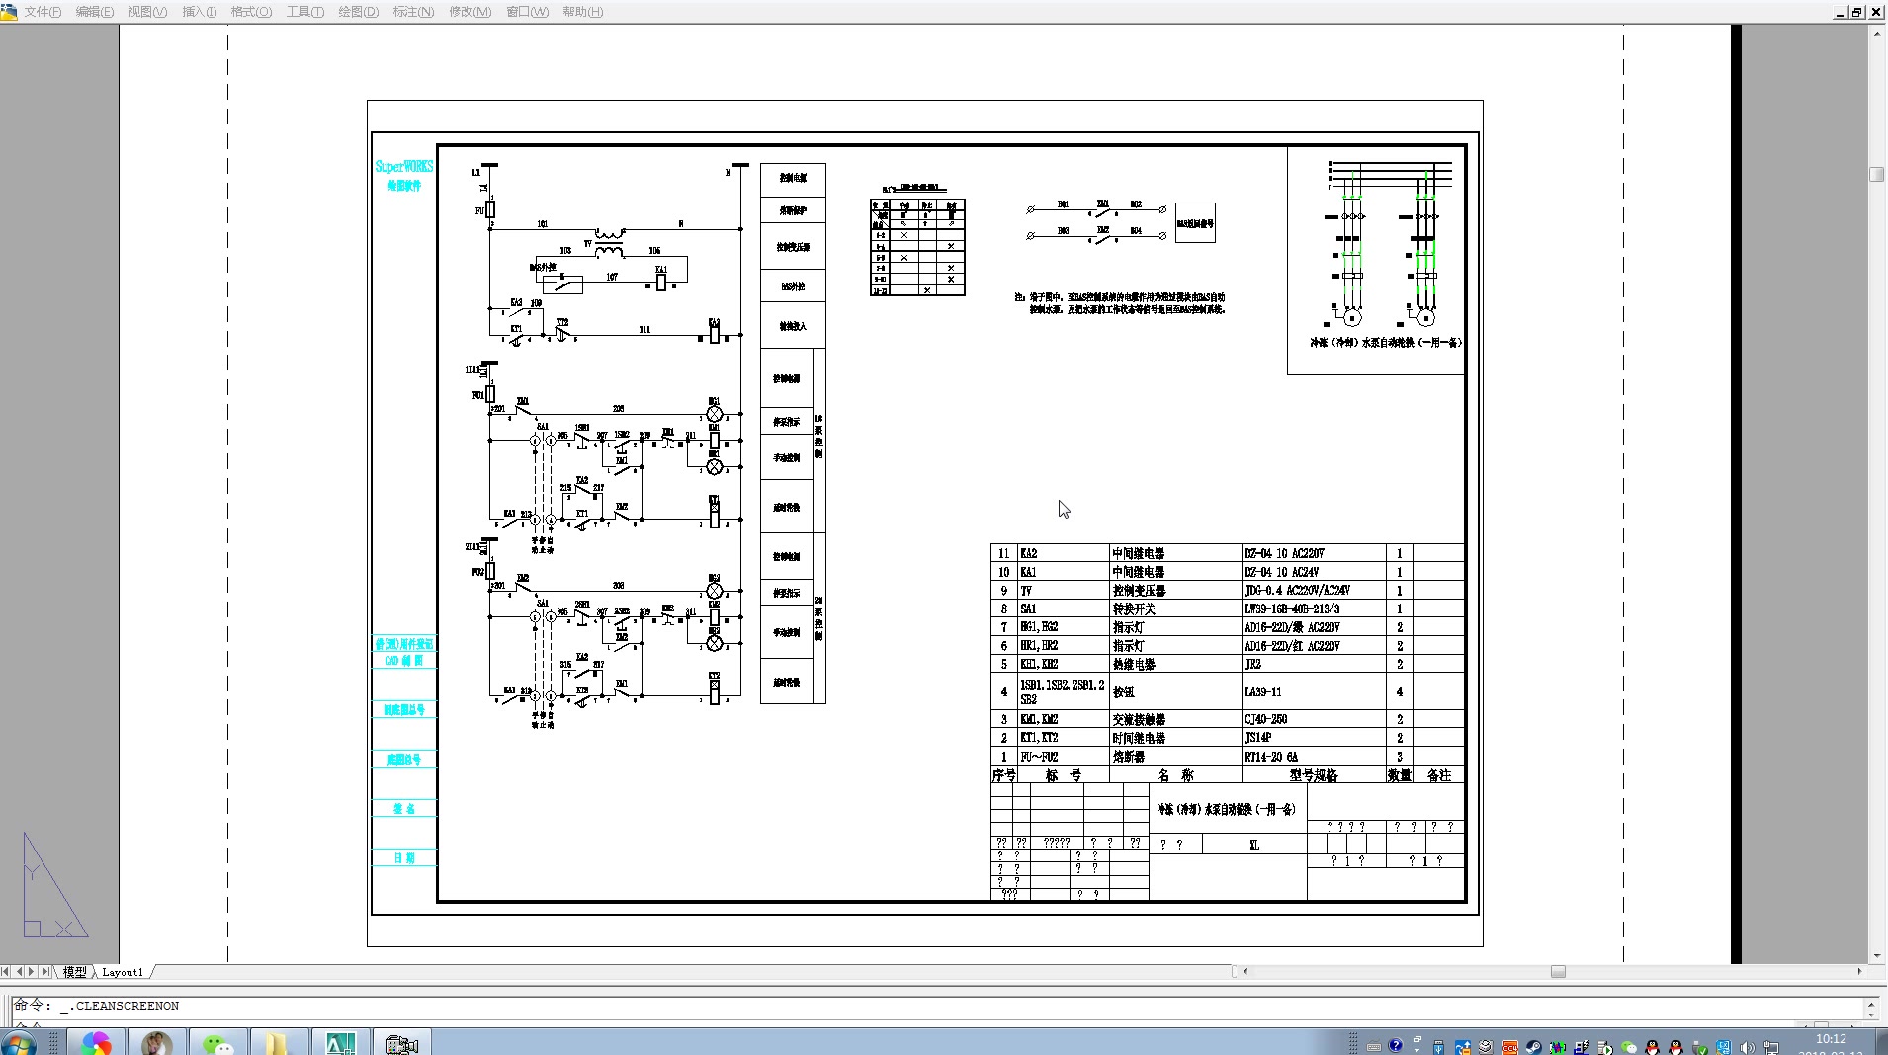Click the second QQ penguin tray icon
Viewport: 1888px width, 1055px height.
pyautogui.click(x=1675, y=1047)
